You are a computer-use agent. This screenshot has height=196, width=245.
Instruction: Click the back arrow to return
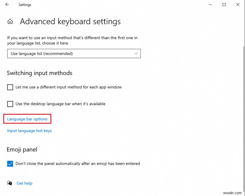7,5
